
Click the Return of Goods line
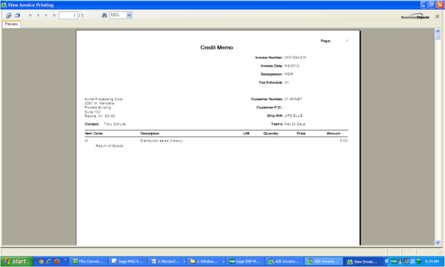pos(109,146)
